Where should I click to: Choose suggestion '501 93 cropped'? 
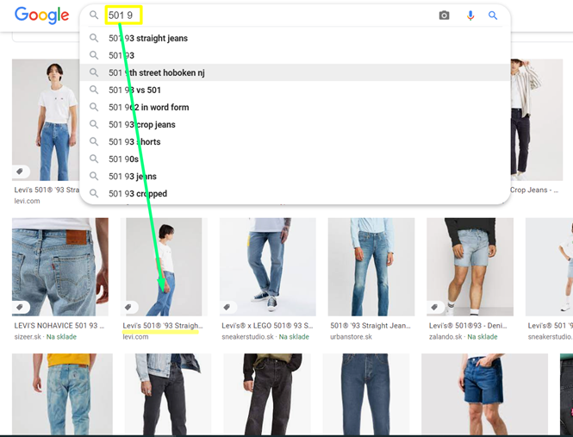point(295,193)
